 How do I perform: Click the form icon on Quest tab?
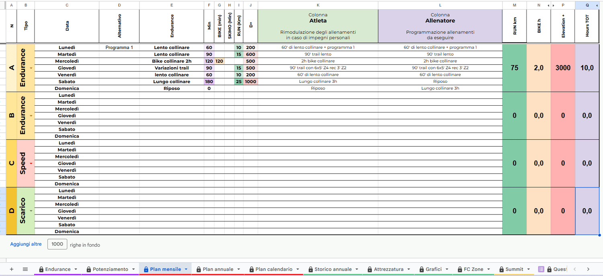pyautogui.click(x=541, y=269)
